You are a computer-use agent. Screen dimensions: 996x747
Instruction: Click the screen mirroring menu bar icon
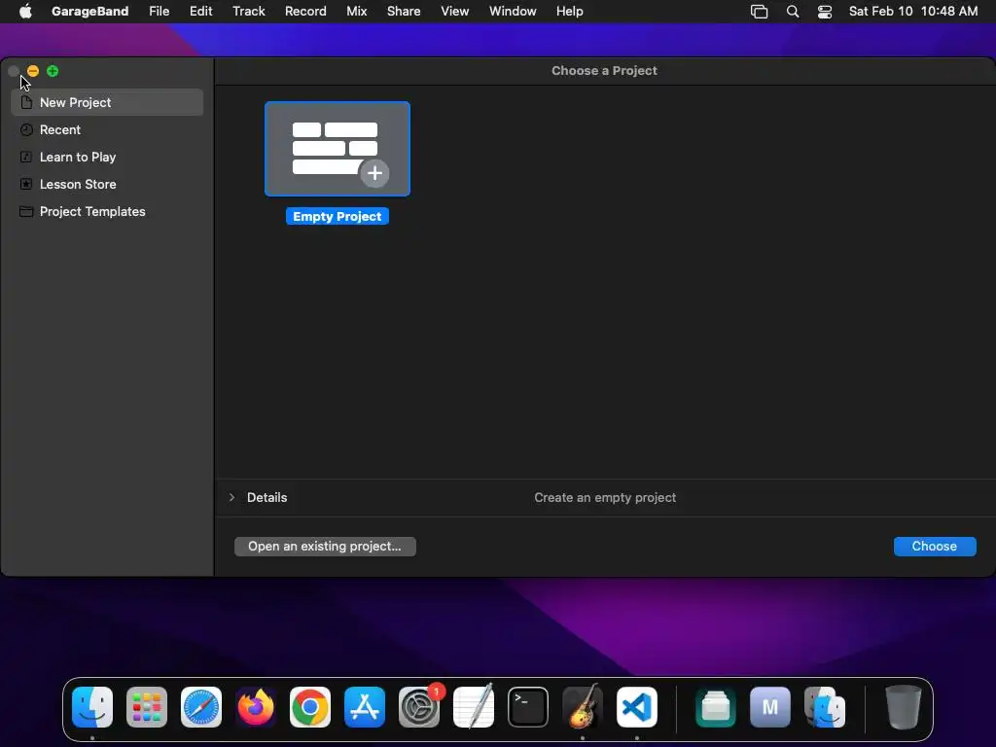pyautogui.click(x=759, y=12)
